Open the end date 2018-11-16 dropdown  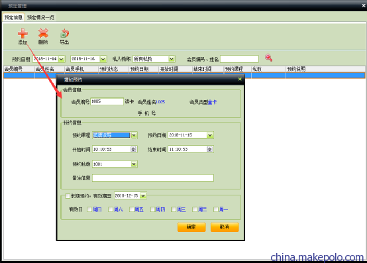(103, 59)
